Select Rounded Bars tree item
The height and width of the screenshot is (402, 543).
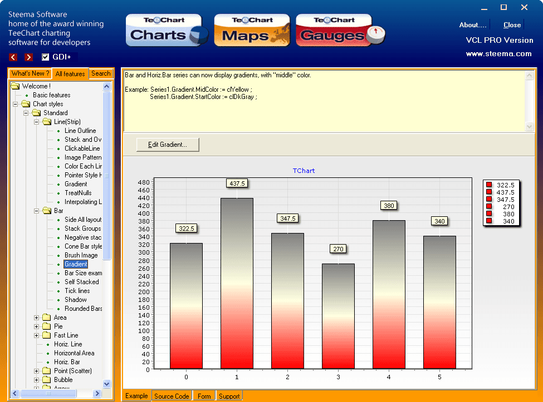tap(83, 309)
